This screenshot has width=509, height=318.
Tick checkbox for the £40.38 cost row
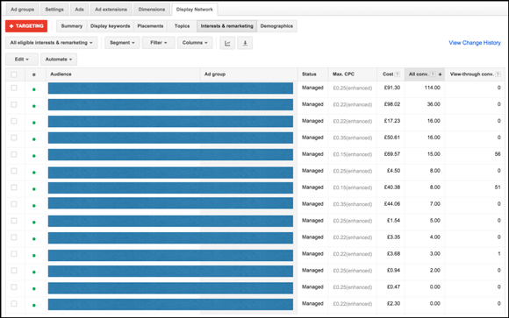point(14,187)
